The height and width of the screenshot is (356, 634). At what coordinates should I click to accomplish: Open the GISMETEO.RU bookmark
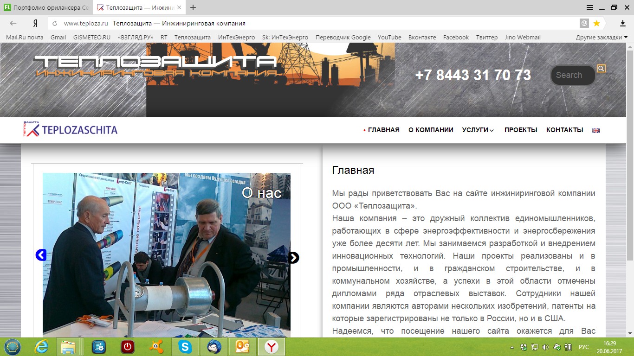[x=92, y=37]
